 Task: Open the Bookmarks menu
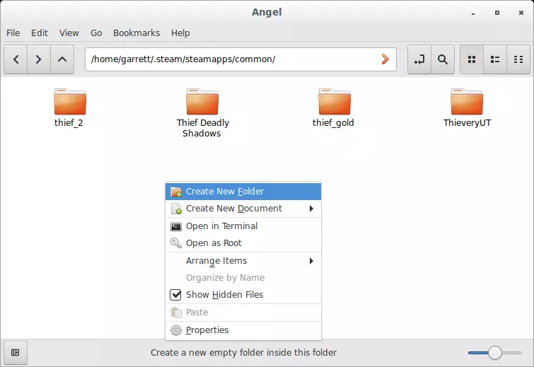click(137, 33)
